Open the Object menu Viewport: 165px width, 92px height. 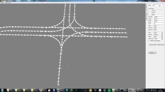tap(2, 3)
